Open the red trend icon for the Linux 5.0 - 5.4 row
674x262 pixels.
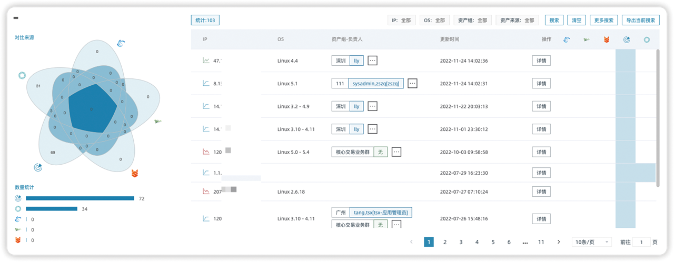coord(206,152)
